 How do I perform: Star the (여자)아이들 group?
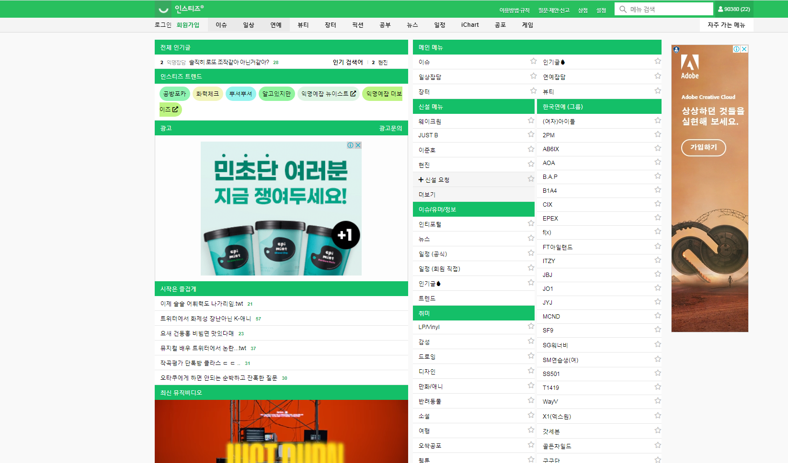point(658,120)
